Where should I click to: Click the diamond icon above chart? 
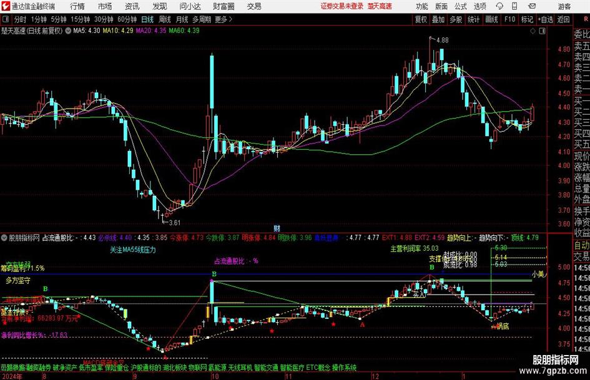[533, 31]
